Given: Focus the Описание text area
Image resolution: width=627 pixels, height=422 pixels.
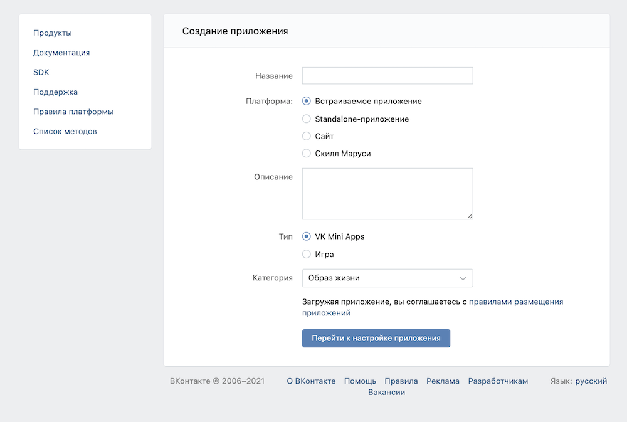Looking at the screenshot, I should click(x=387, y=194).
